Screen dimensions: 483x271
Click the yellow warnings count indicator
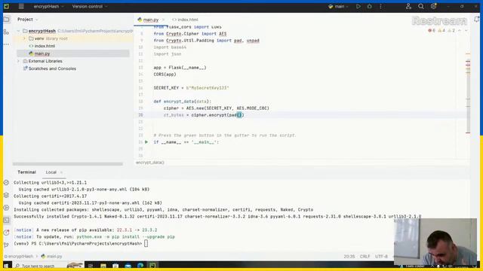(441, 30)
